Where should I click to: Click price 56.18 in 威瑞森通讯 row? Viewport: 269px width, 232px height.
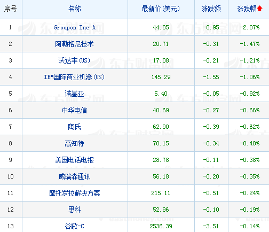coord(161,176)
